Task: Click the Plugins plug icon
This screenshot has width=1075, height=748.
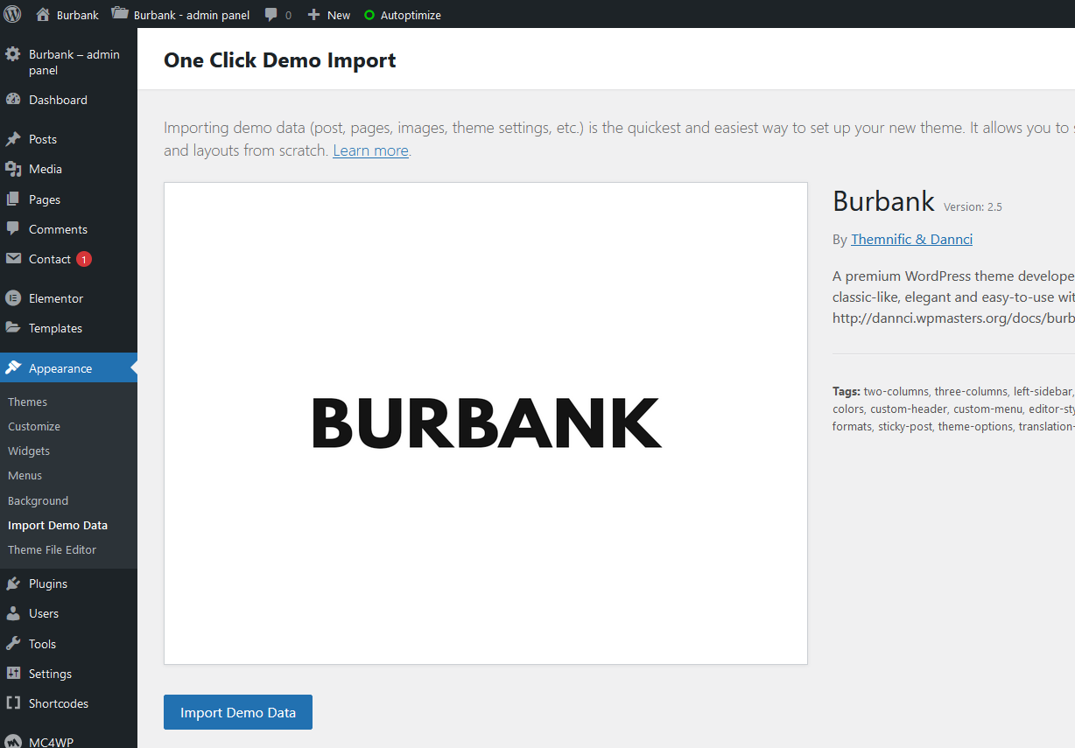Action: (13, 584)
